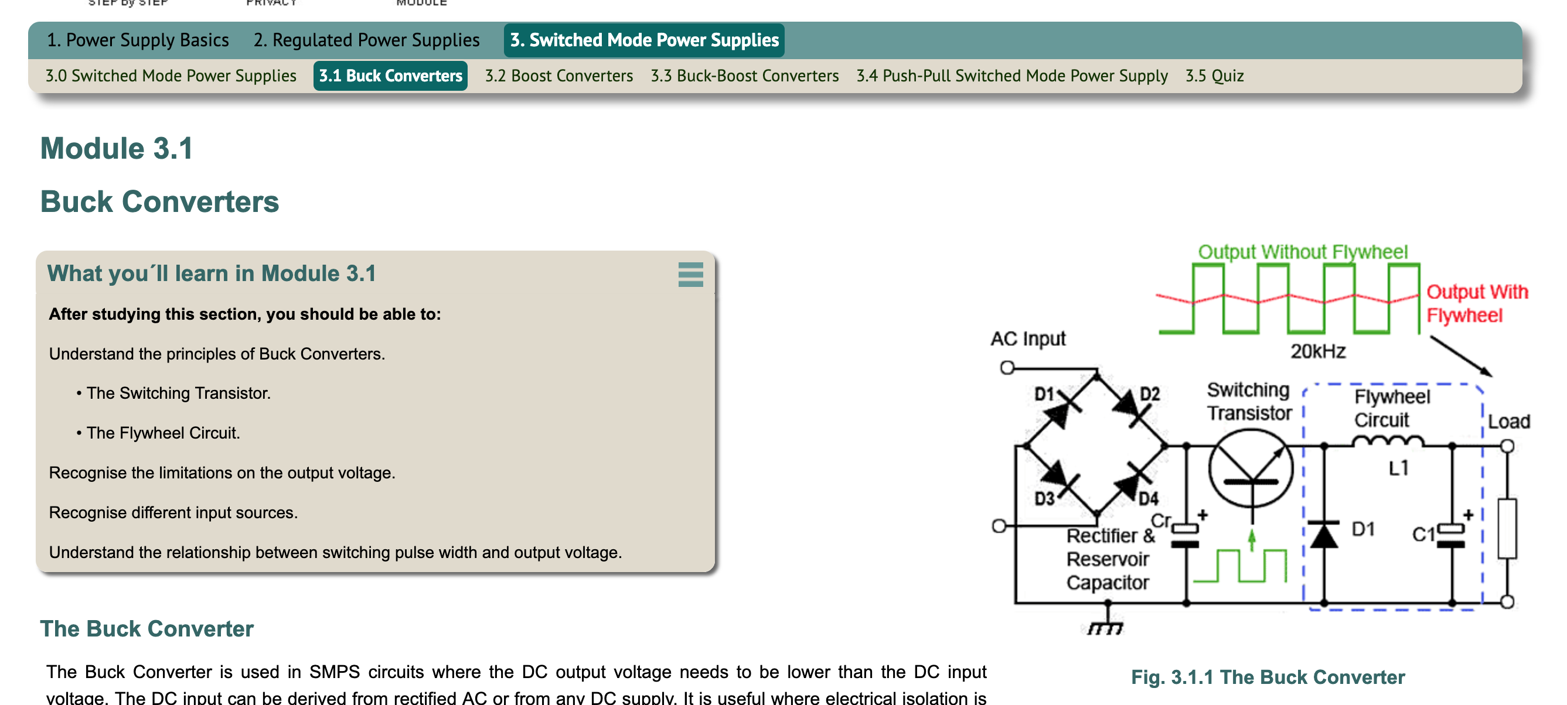Select the Switched Mode Power Supplies tab
The width and height of the screenshot is (1567, 705).
click(643, 40)
